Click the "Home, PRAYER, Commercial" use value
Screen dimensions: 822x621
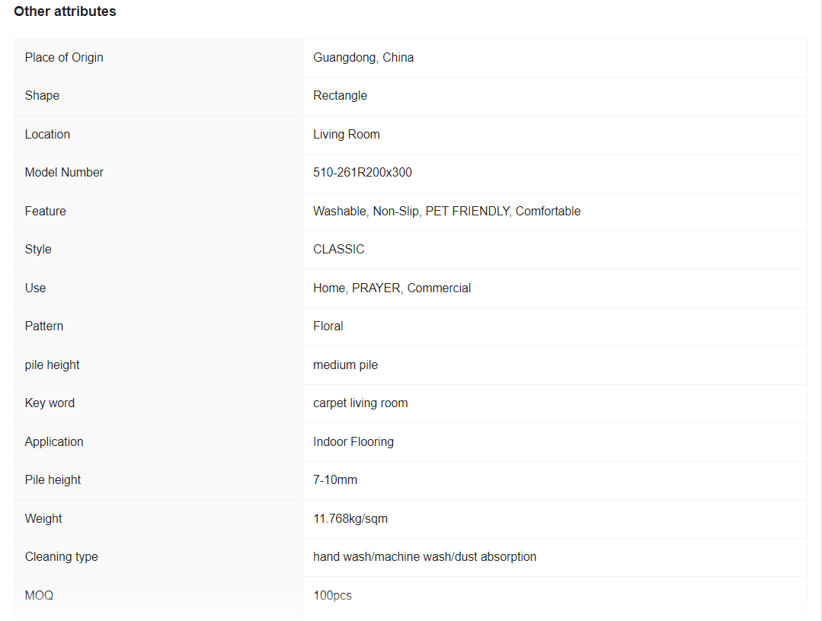392,288
